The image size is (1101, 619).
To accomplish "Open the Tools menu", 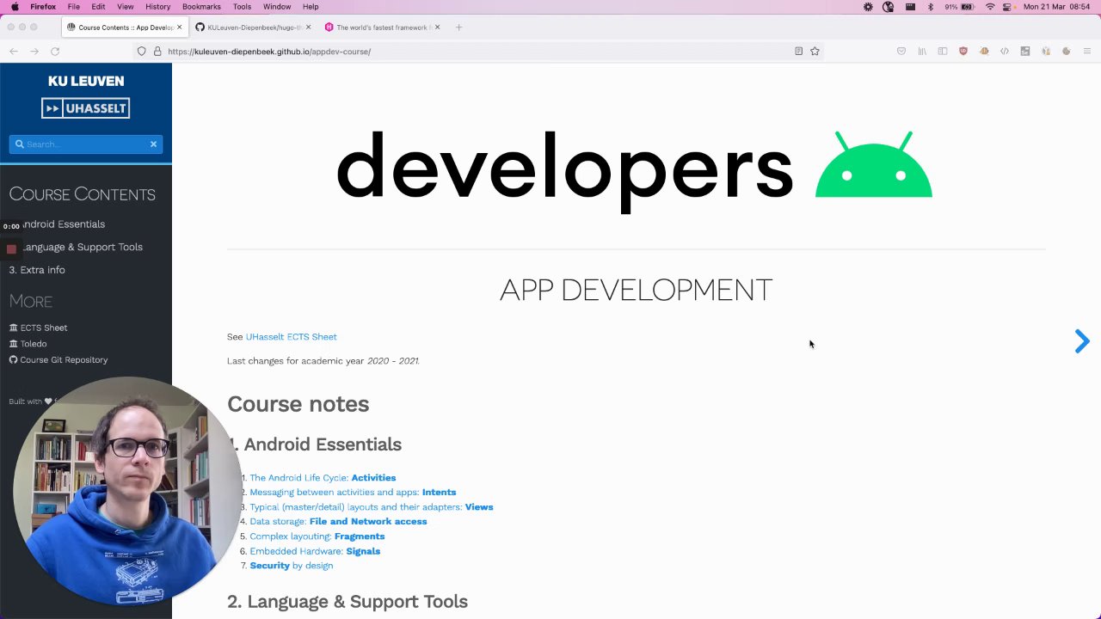I will pyautogui.click(x=242, y=7).
